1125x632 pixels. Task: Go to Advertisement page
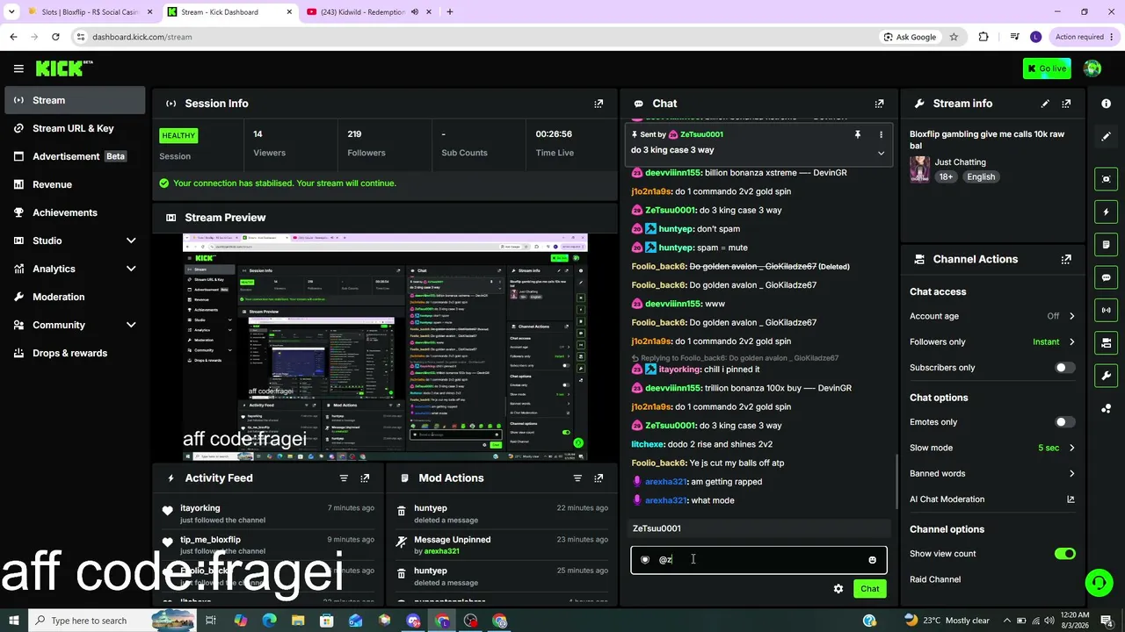pyautogui.click(x=75, y=156)
